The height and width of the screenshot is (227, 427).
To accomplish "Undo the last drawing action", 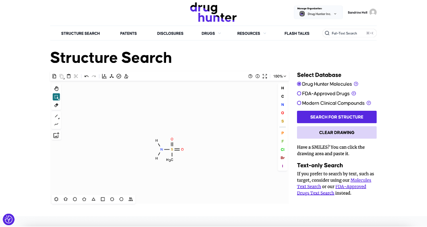I will coord(86,76).
